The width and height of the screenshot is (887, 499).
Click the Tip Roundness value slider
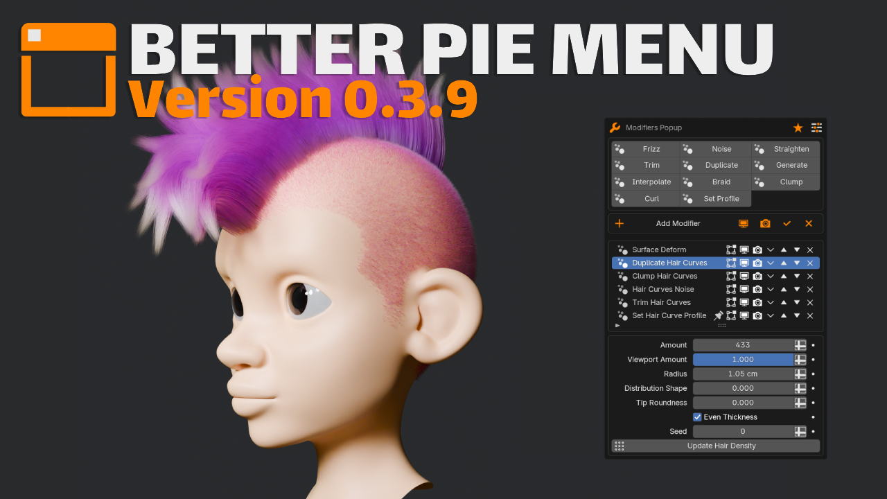743,403
